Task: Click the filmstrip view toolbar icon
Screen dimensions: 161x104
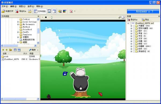Action: tap(49, 11)
